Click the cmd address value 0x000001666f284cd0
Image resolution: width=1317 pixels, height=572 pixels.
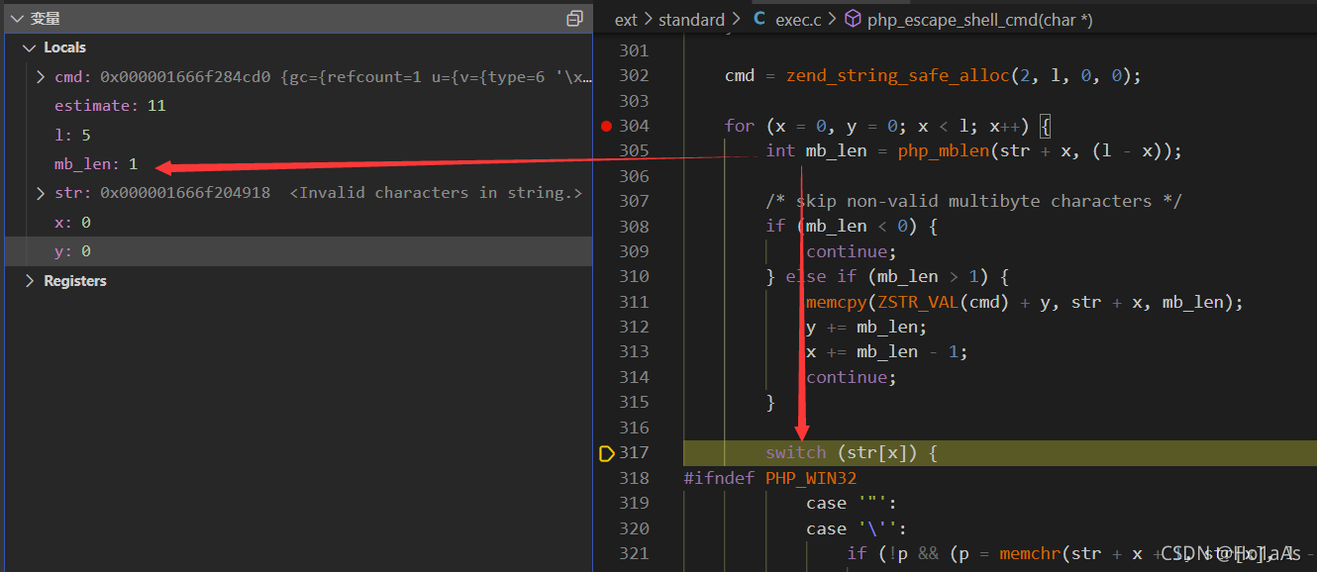pyautogui.click(x=185, y=76)
